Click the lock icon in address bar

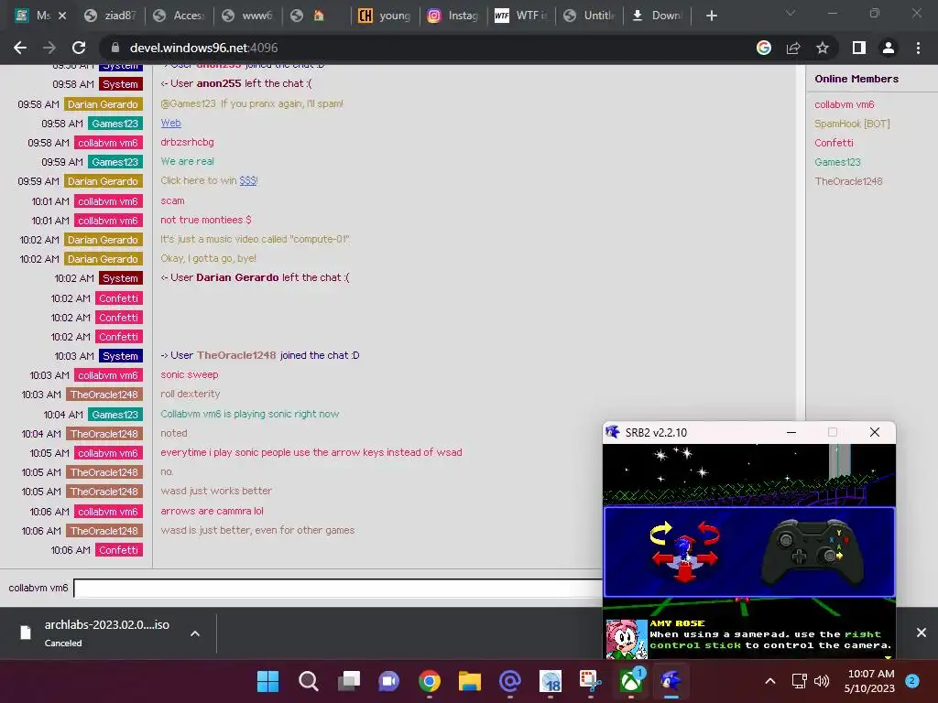[115, 48]
